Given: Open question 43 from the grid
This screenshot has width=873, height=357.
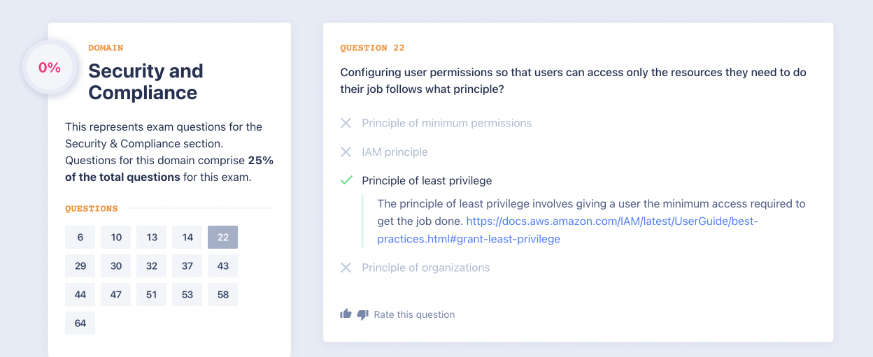Looking at the screenshot, I should tap(223, 266).
